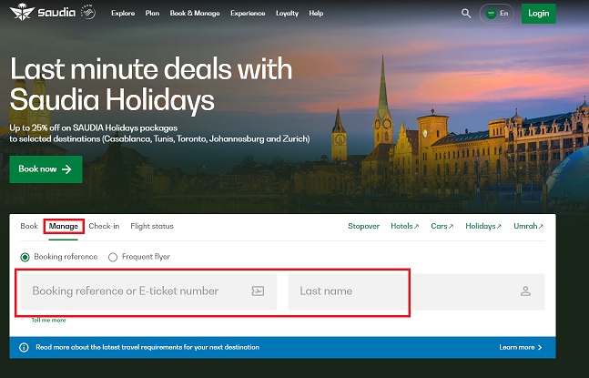Screen dimensions: 589x378
Task: Open the Umrah external link
Action: (x=529, y=226)
